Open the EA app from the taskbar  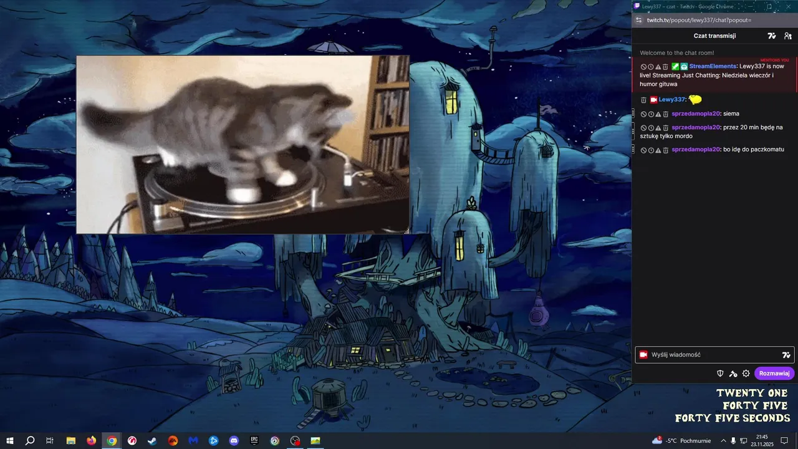[x=173, y=441]
